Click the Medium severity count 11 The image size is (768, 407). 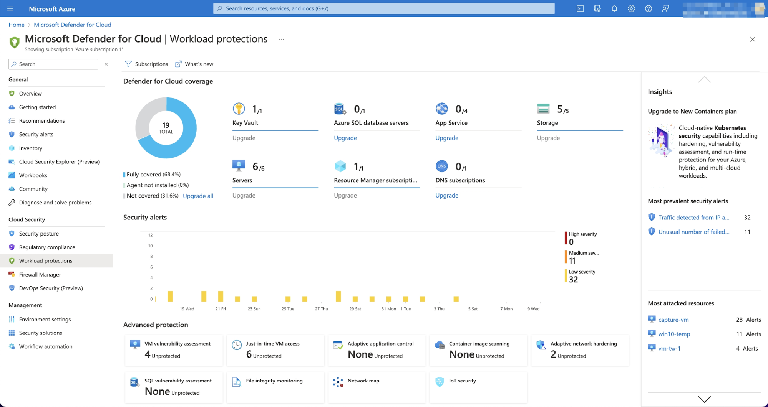tap(572, 261)
